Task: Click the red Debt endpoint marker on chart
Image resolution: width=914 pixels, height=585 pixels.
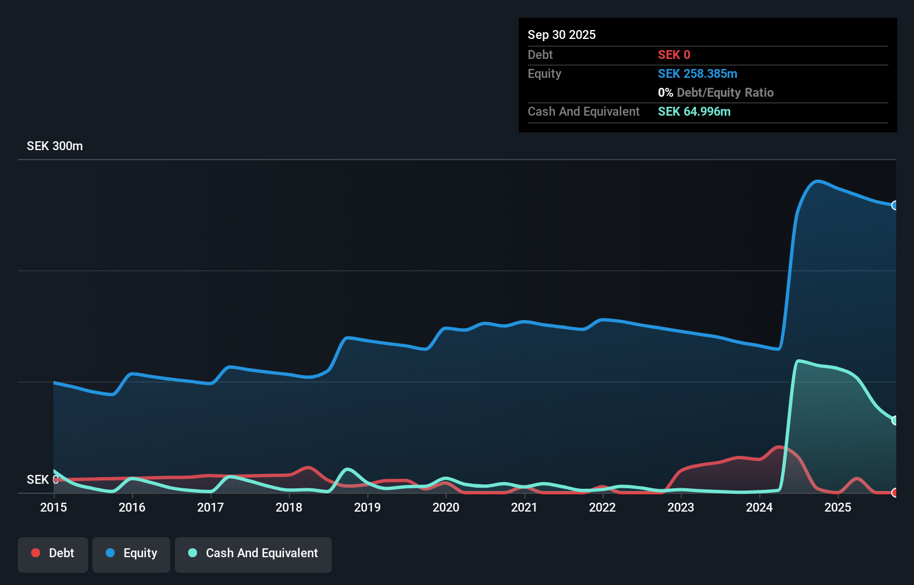Action: pos(895,493)
